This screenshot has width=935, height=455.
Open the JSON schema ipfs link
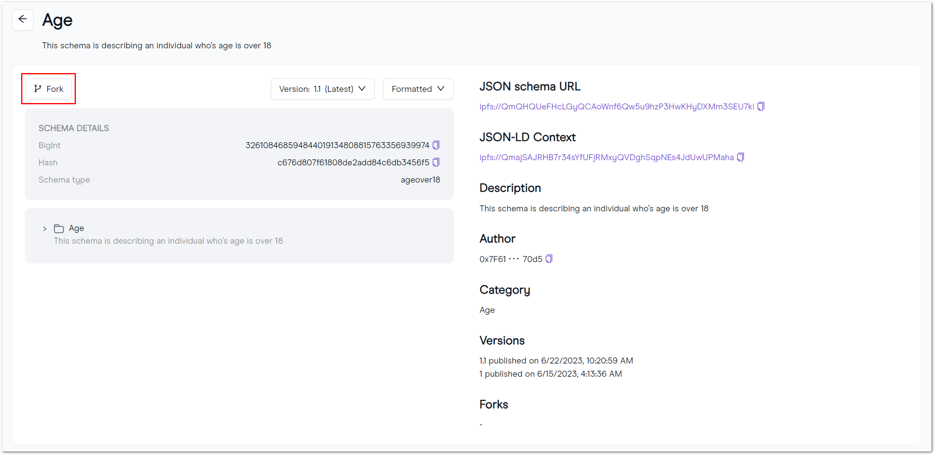616,107
